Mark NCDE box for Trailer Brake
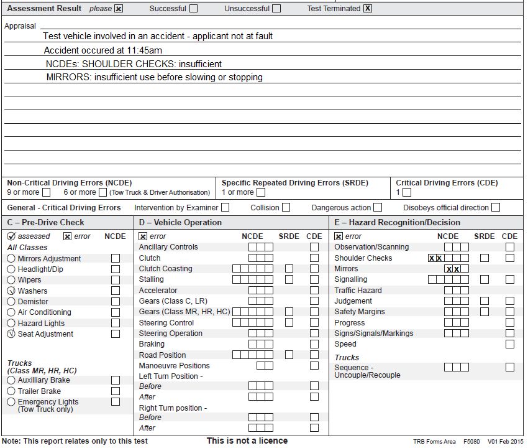 (116, 391)
